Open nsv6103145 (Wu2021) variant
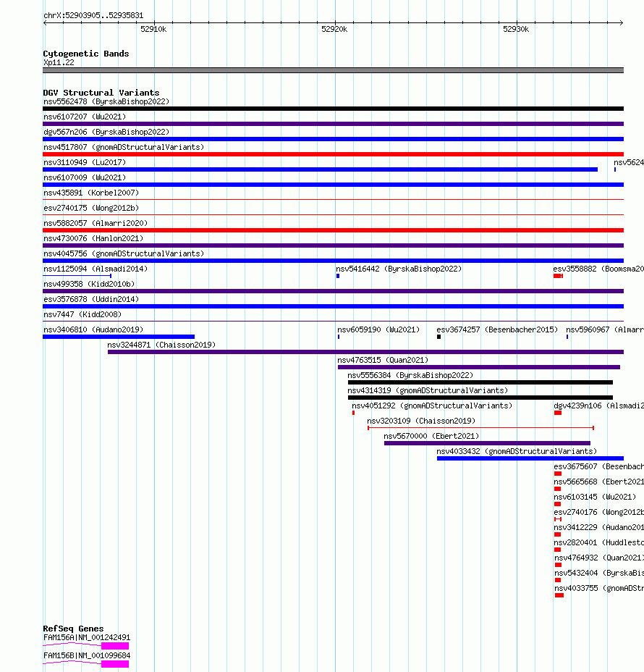 coord(596,497)
